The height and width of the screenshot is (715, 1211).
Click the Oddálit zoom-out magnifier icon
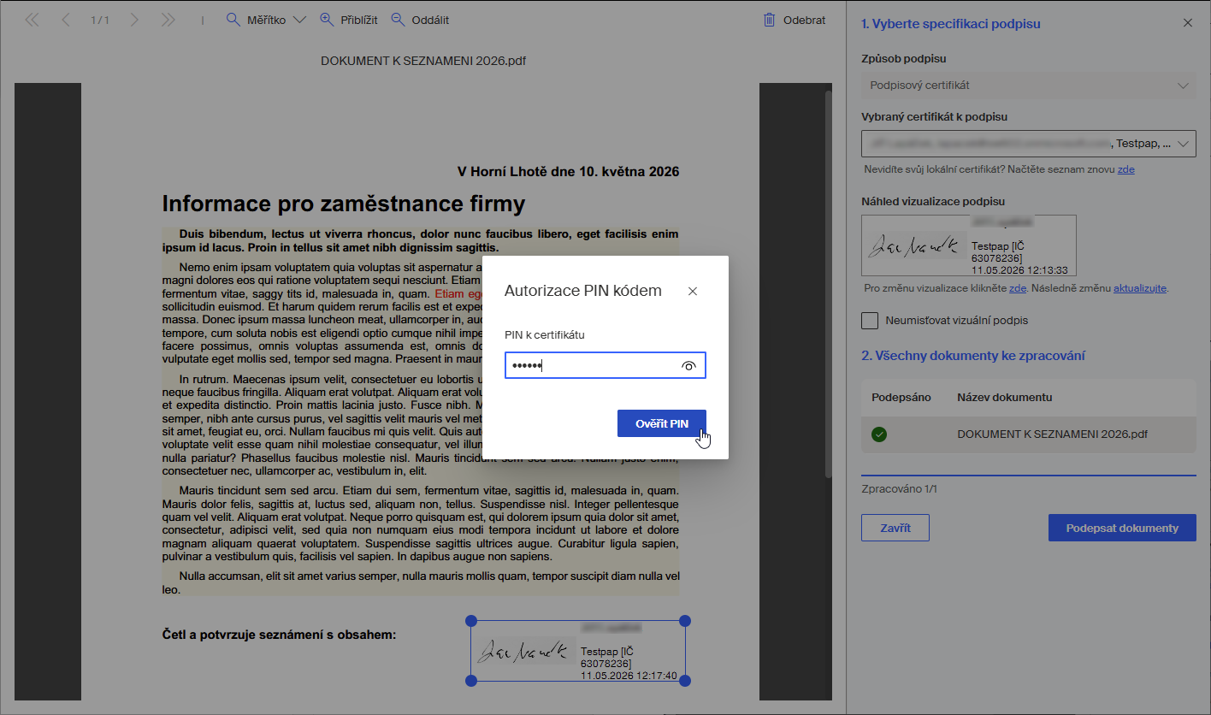click(398, 20)
